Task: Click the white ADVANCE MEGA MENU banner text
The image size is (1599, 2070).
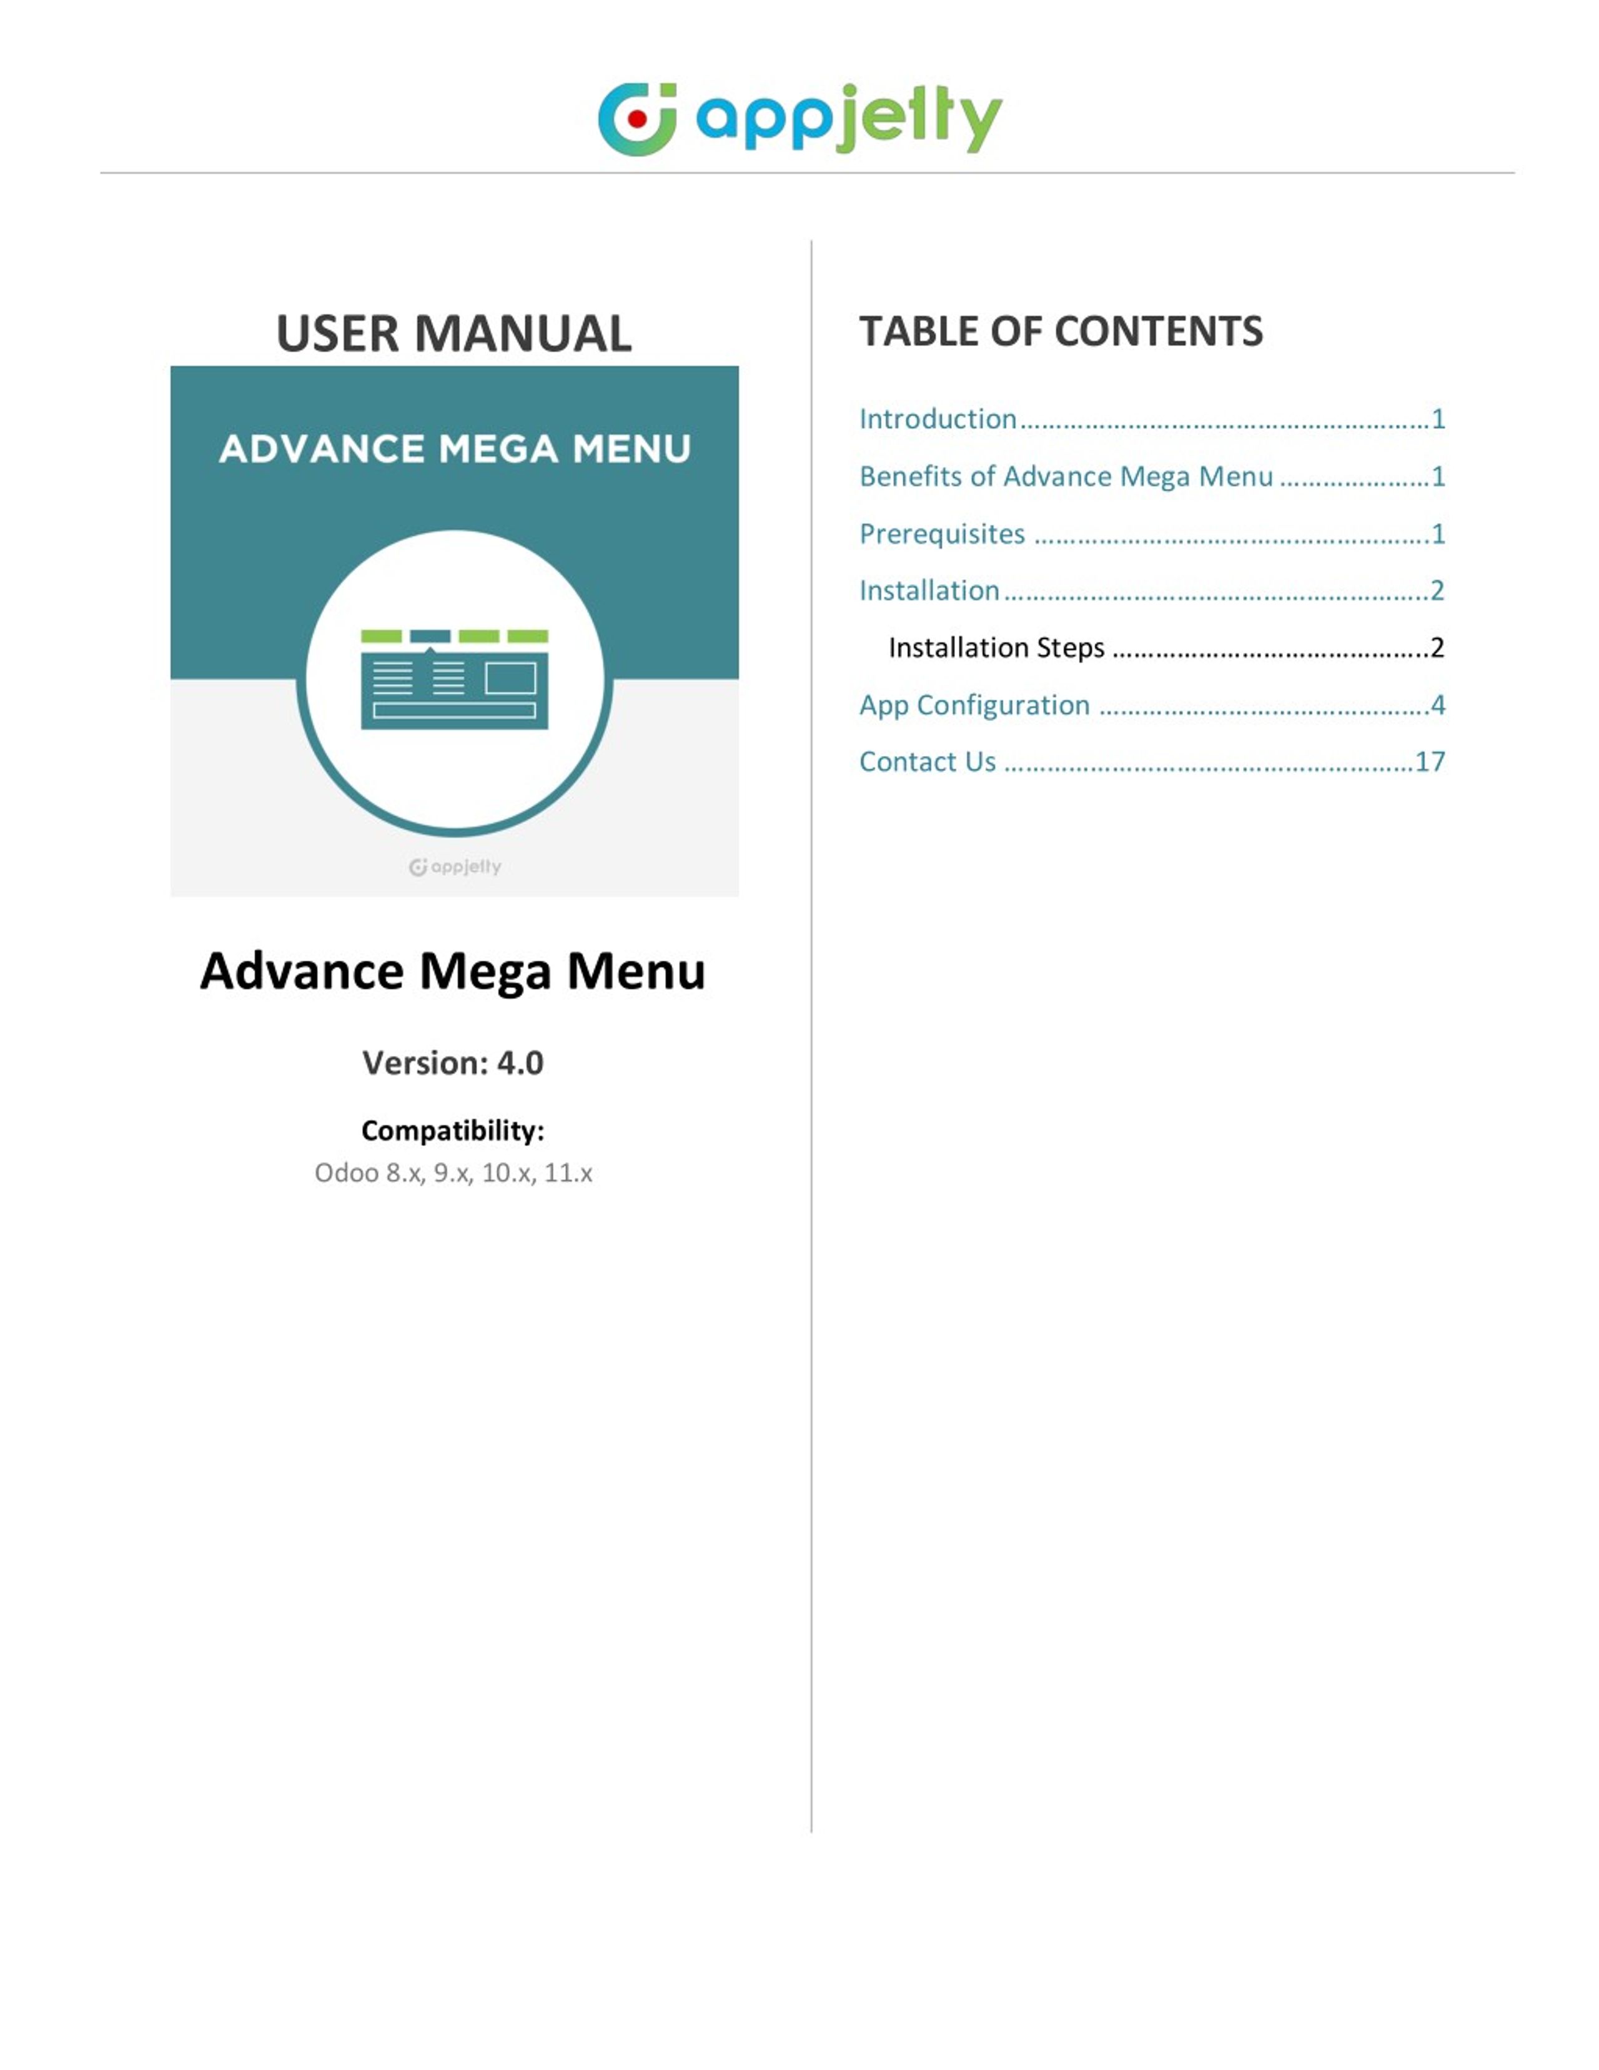Action: pos(455,449)
